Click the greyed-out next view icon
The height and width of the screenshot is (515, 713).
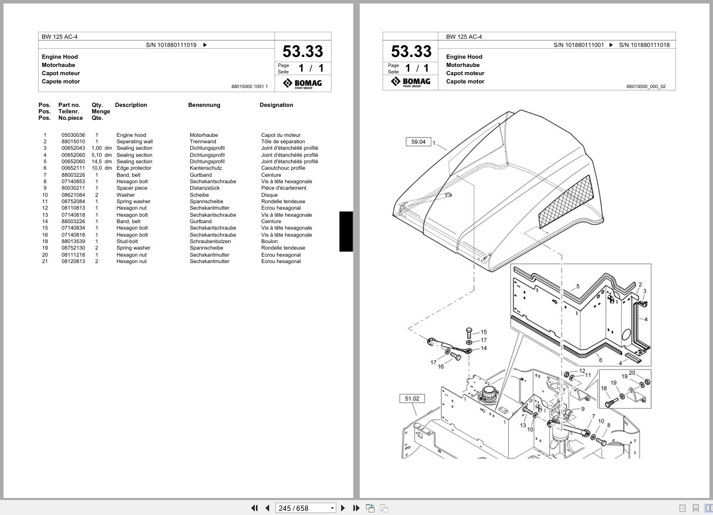(x=384, y=508)
